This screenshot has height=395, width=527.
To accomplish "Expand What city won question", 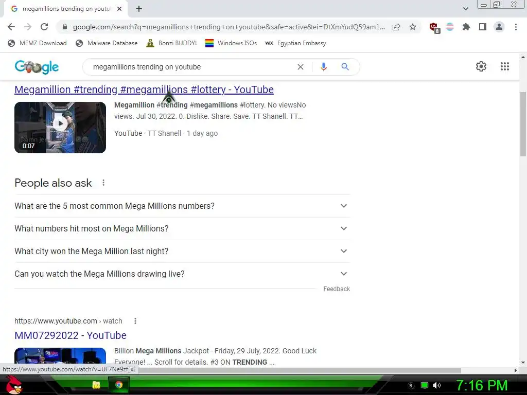I will tap(182, 251).
